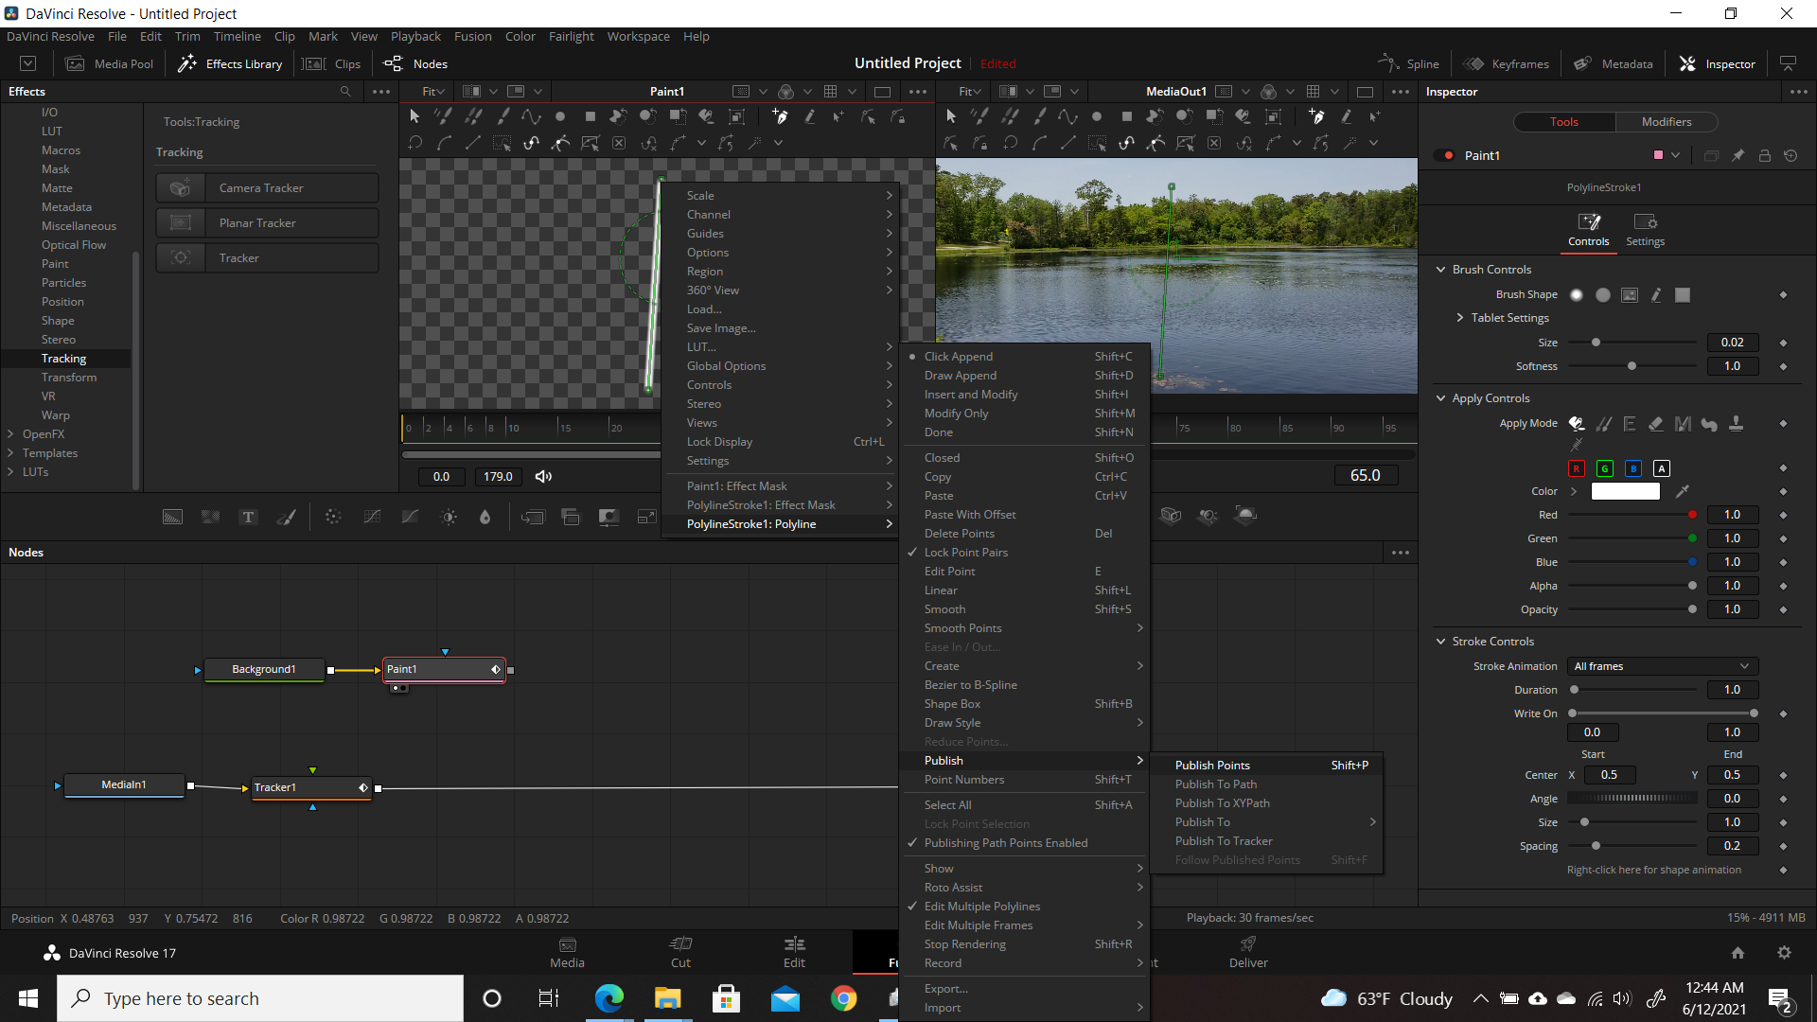Expand the Templates effects category
Screen dimensions: 1817x1022
tap(10, 453)
